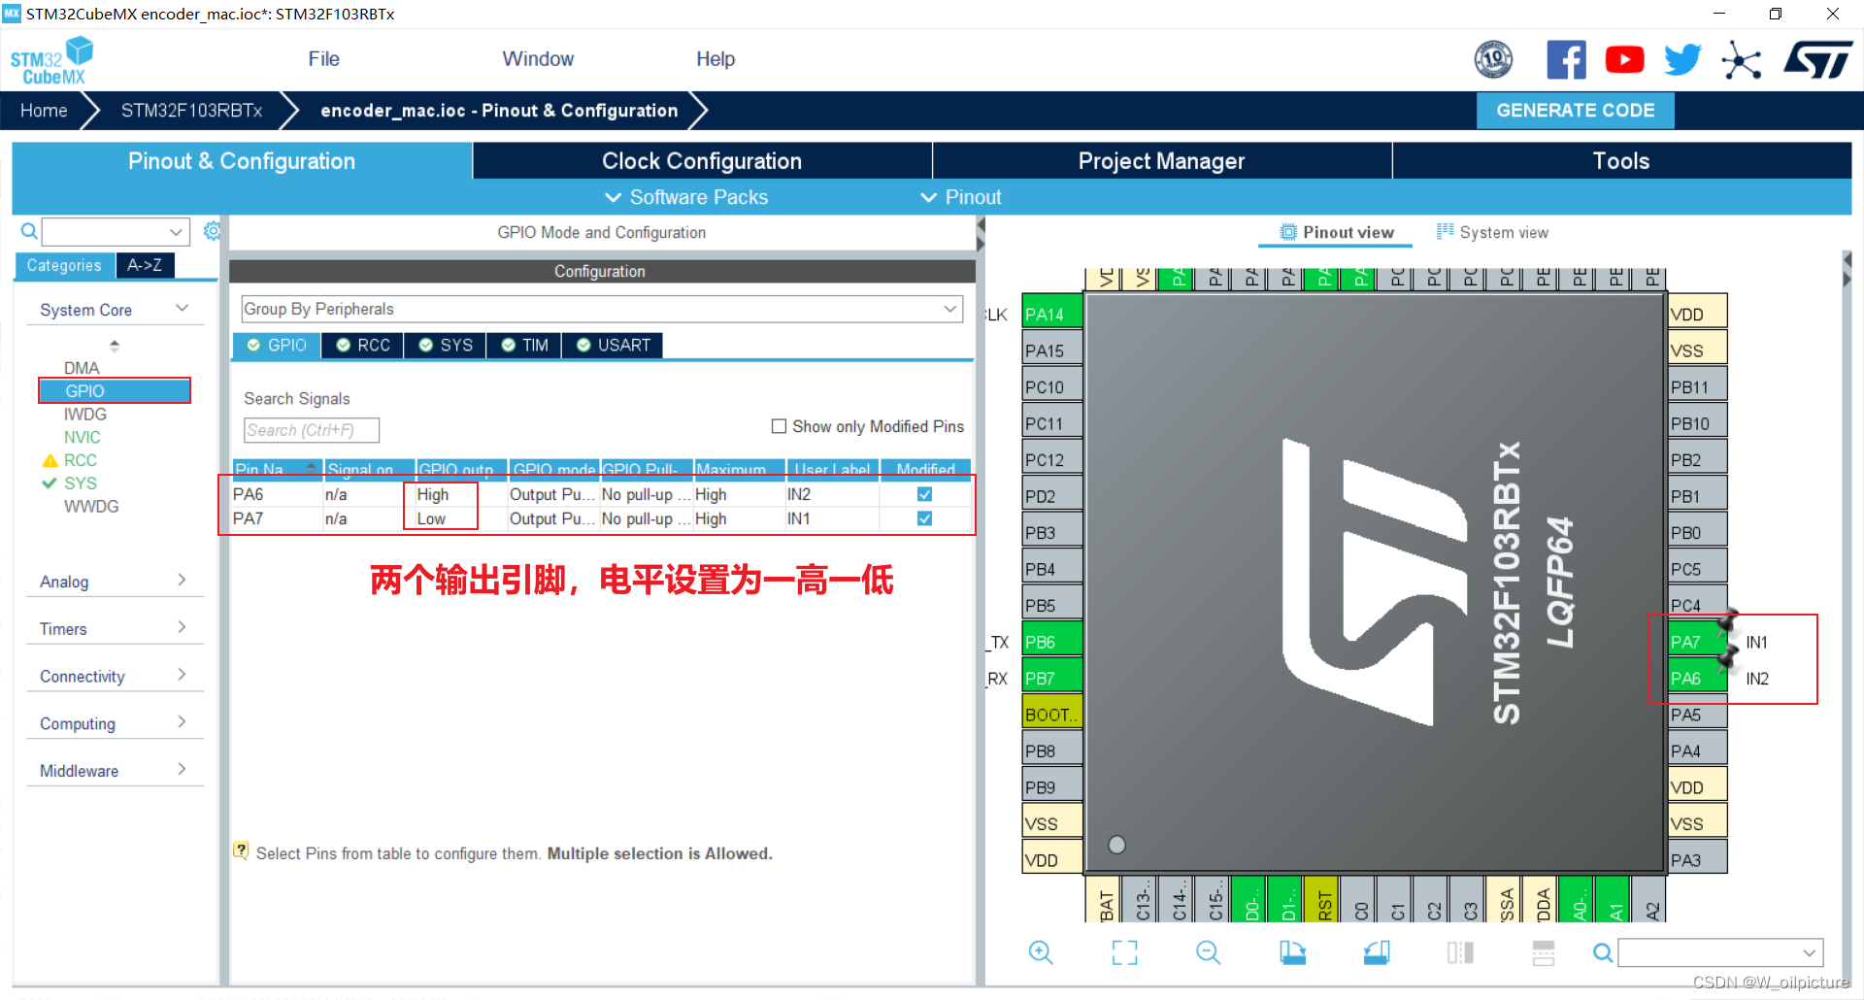Switch to Project Manager tab
The height and width of the screenshot is (1000, 1864).
(1162, 161)
